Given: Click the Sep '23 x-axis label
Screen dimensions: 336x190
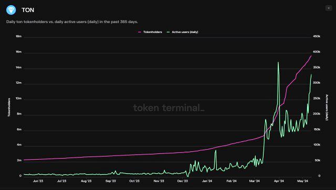Looking at the screenshot, I should pyautogui.click(x=111, y=181).
